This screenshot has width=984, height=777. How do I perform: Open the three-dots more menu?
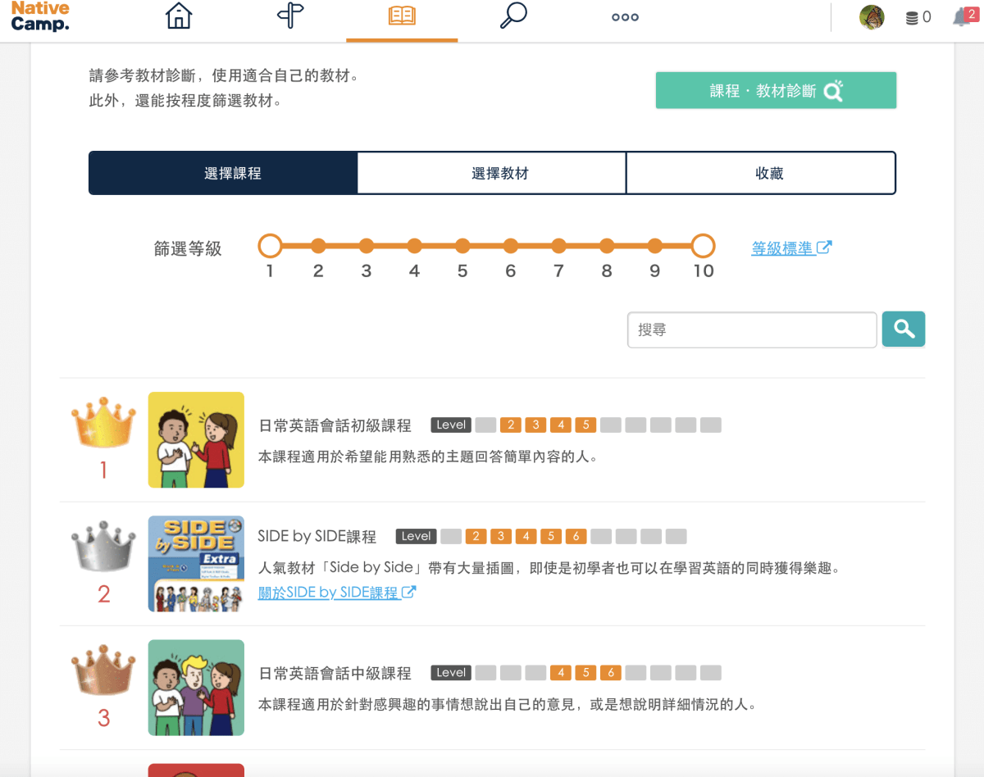point(625,17)
